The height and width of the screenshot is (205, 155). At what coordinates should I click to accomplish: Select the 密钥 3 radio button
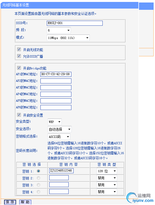pos(38,185)
